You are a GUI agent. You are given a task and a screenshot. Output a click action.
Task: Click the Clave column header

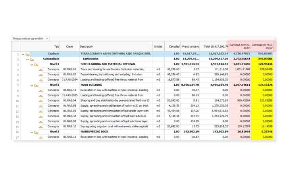coord(69,46)
